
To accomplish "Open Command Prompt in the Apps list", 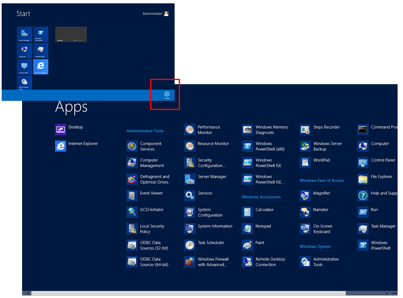I will [x=377, y=130].
